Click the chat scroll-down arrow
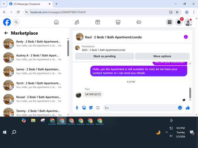 (x=190, y=100)
